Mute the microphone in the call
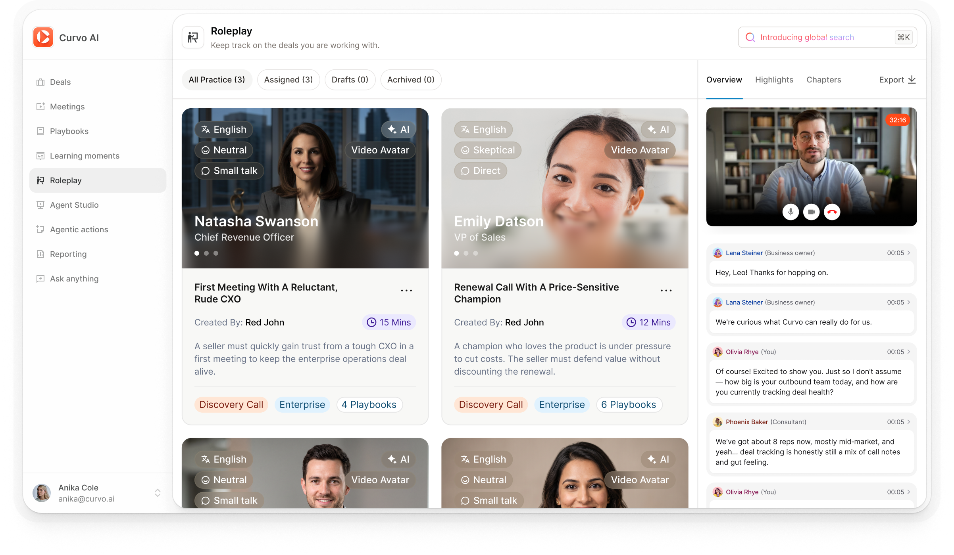The height and width of the screenshot is (555, 954). click(791, 212)
